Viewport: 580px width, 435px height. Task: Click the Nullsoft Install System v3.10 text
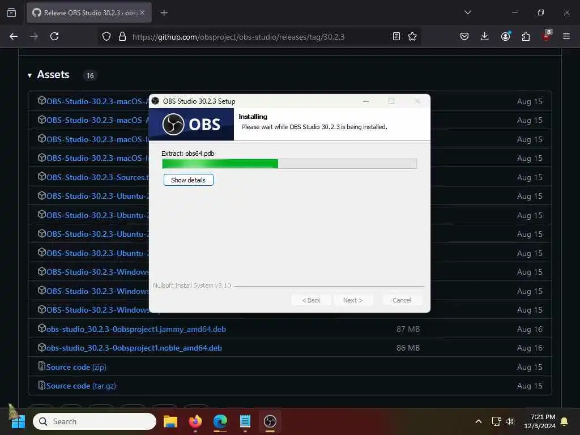tap(192, 285)
